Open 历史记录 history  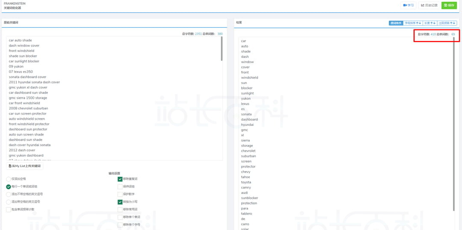[x=429, y=5]
